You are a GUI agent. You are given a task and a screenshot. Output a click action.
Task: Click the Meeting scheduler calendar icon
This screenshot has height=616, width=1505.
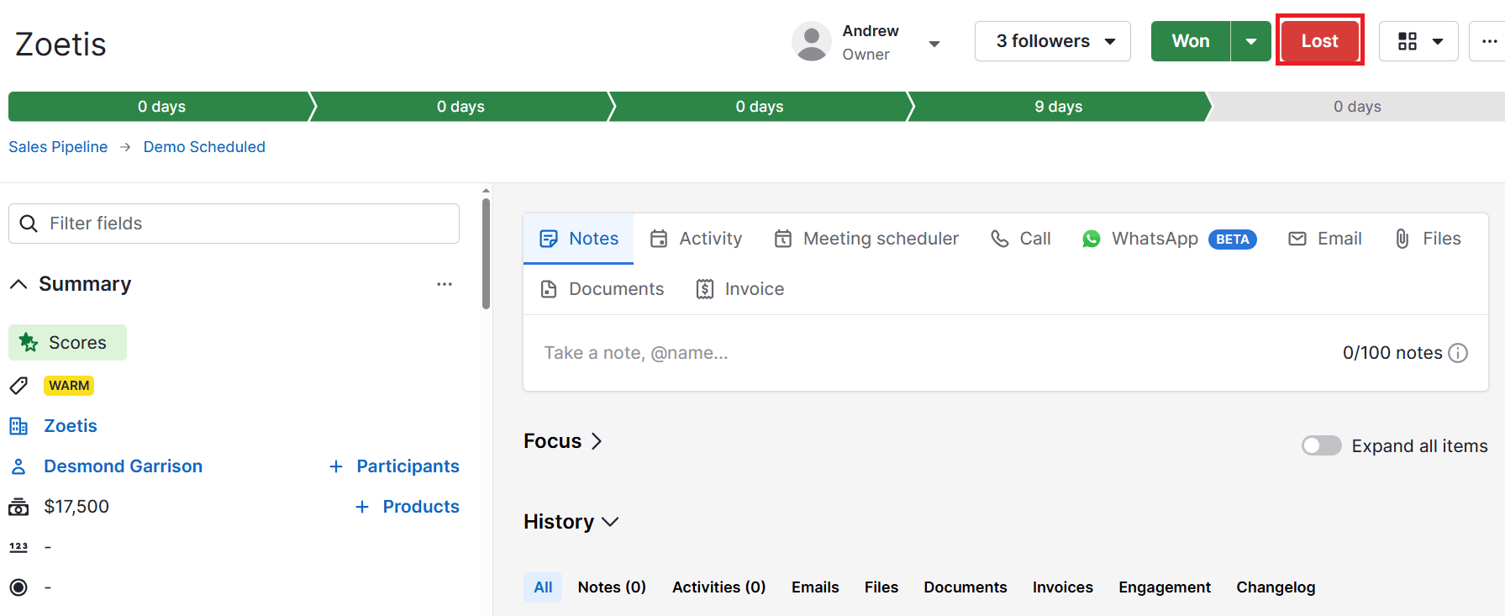(x=783, y=239)
